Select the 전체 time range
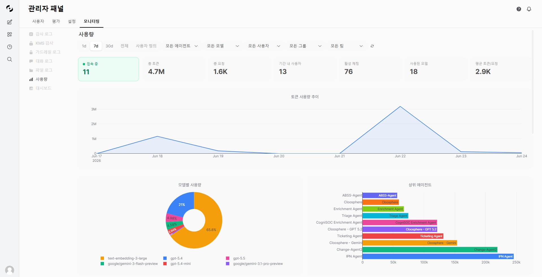This screenshot has width=542, height=277. click(x=124, y=46)
